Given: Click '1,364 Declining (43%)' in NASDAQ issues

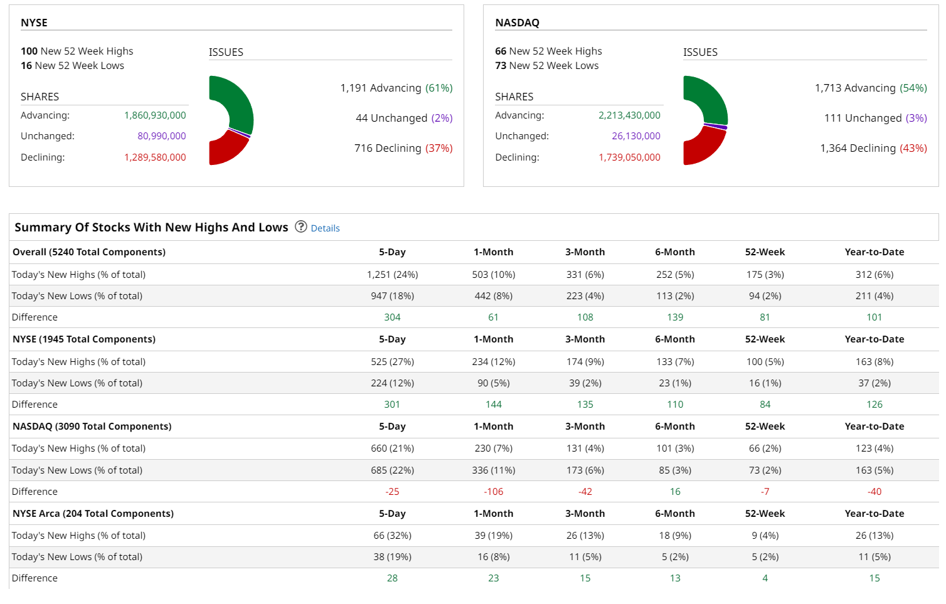Looking at the screenshot, I should pyautogui.click(x=873, y=149).
